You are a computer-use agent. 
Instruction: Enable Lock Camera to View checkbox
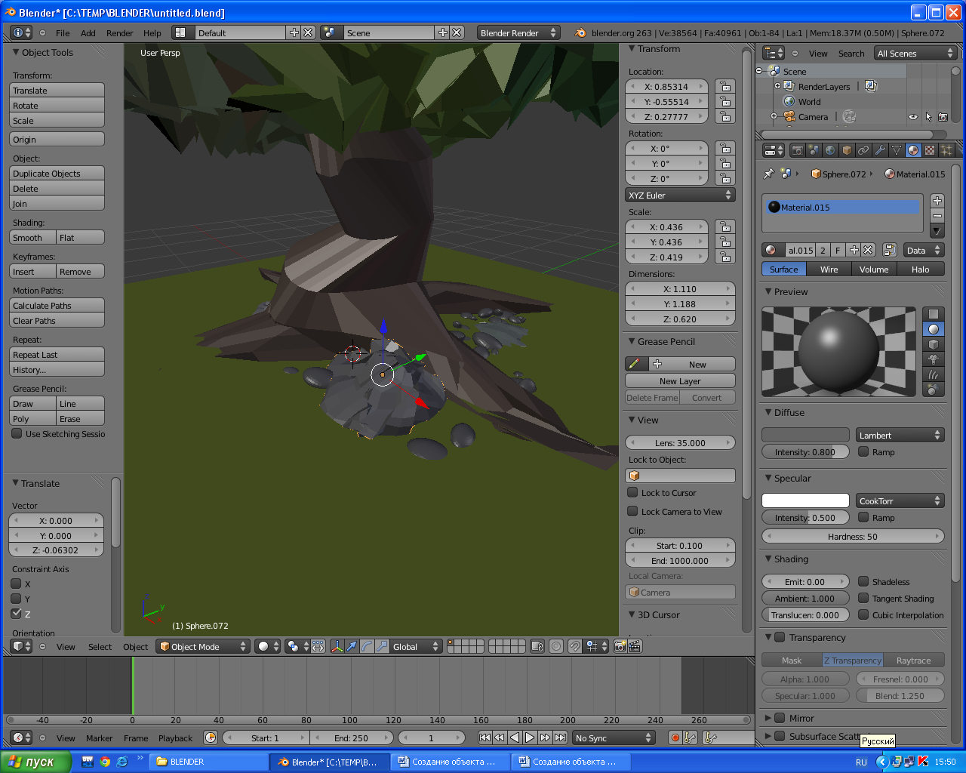633,511
